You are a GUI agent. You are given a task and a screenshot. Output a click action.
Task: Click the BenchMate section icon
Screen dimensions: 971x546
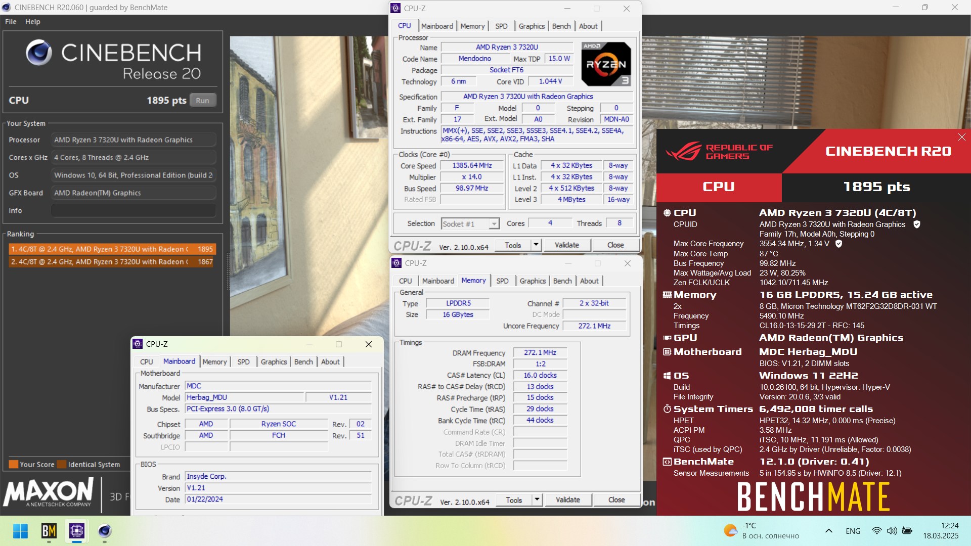pos(667,462)
